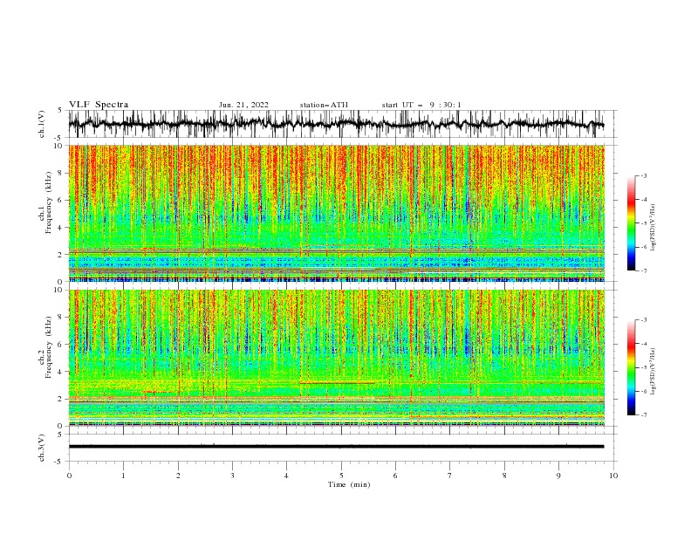Select the date text "Jun. 21, 2022"
Screen dimensions: 691x534
243,105
